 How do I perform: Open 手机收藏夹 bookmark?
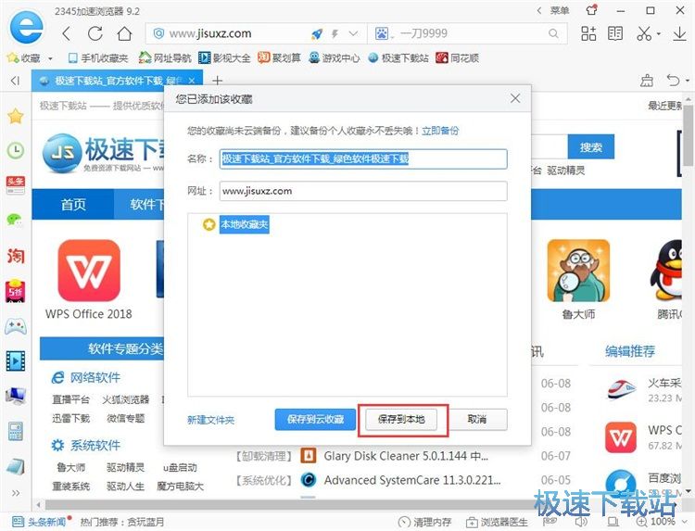pyautogui.click(x=98, y=58)
